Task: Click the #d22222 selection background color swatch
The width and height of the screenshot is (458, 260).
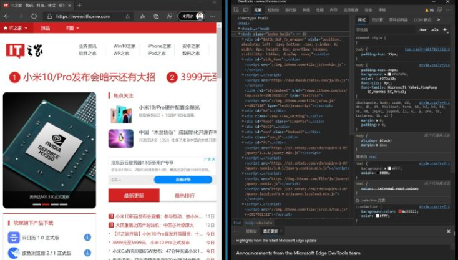Action: 400,211
